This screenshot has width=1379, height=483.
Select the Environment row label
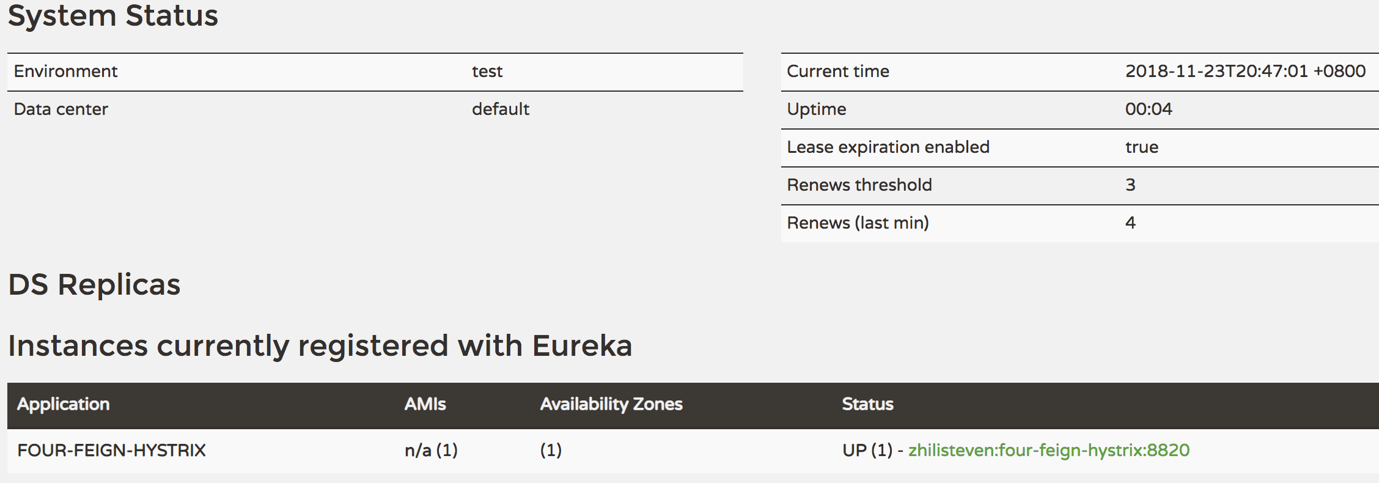(65, 72)
